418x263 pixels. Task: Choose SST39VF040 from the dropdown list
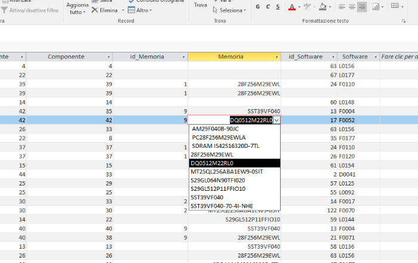pos(235,197)
